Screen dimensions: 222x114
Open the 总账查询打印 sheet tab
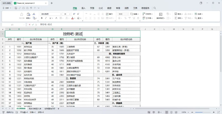49,109
